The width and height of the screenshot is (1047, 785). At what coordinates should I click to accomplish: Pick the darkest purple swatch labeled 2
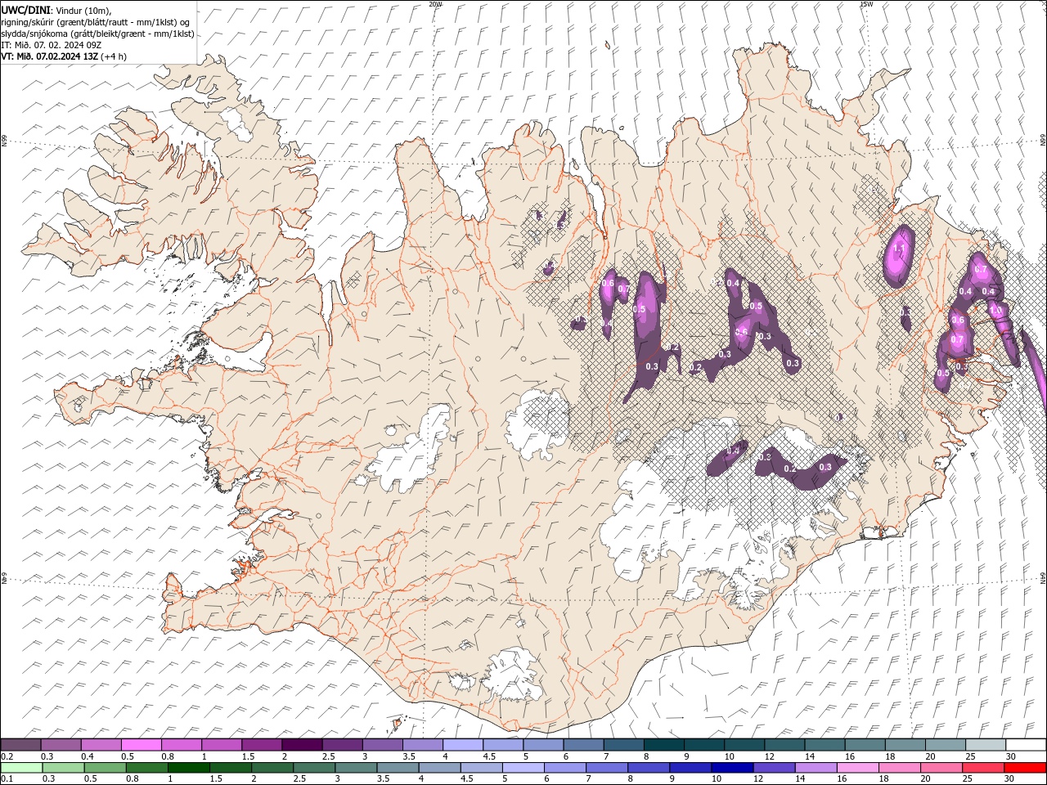pyautogui.click(x=301, y=745)
